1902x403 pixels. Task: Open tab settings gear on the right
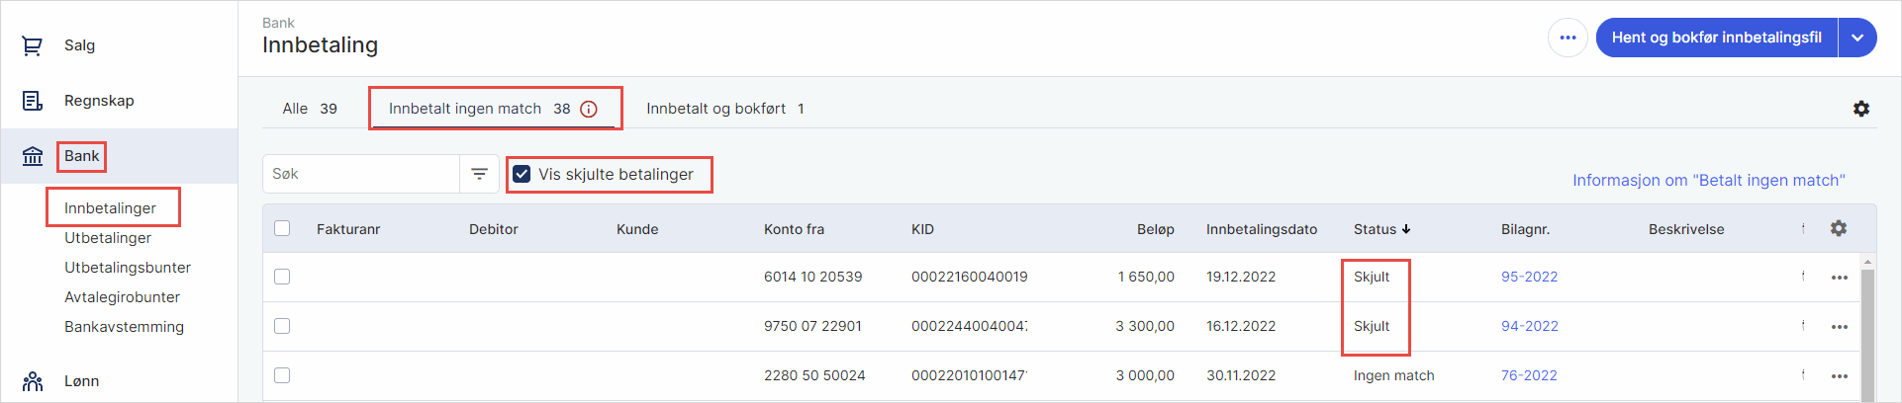click(x=1861, y=109)
